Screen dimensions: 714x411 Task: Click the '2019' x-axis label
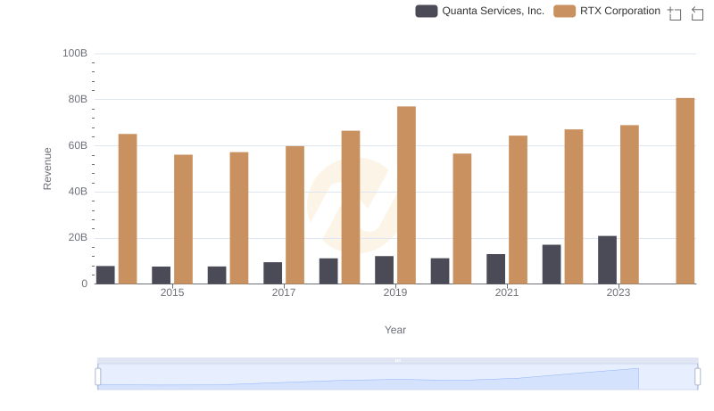(395, 292)
